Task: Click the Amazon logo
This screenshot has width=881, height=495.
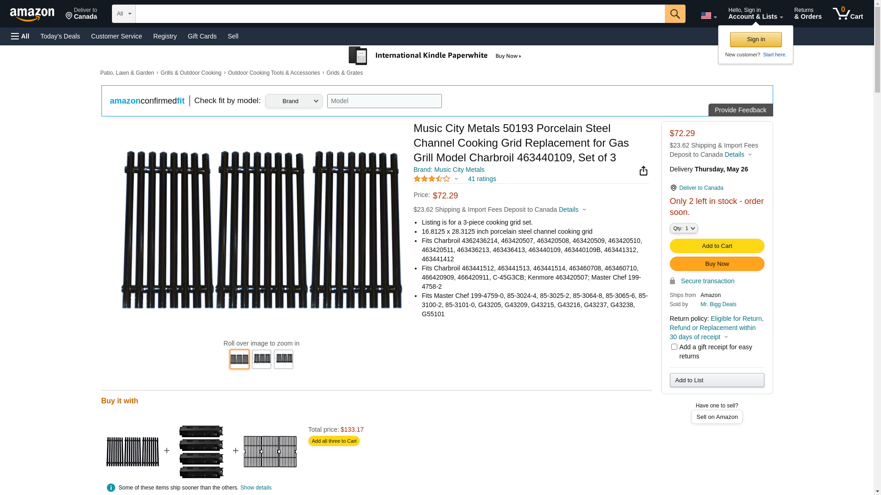Action: click(32, 14)
